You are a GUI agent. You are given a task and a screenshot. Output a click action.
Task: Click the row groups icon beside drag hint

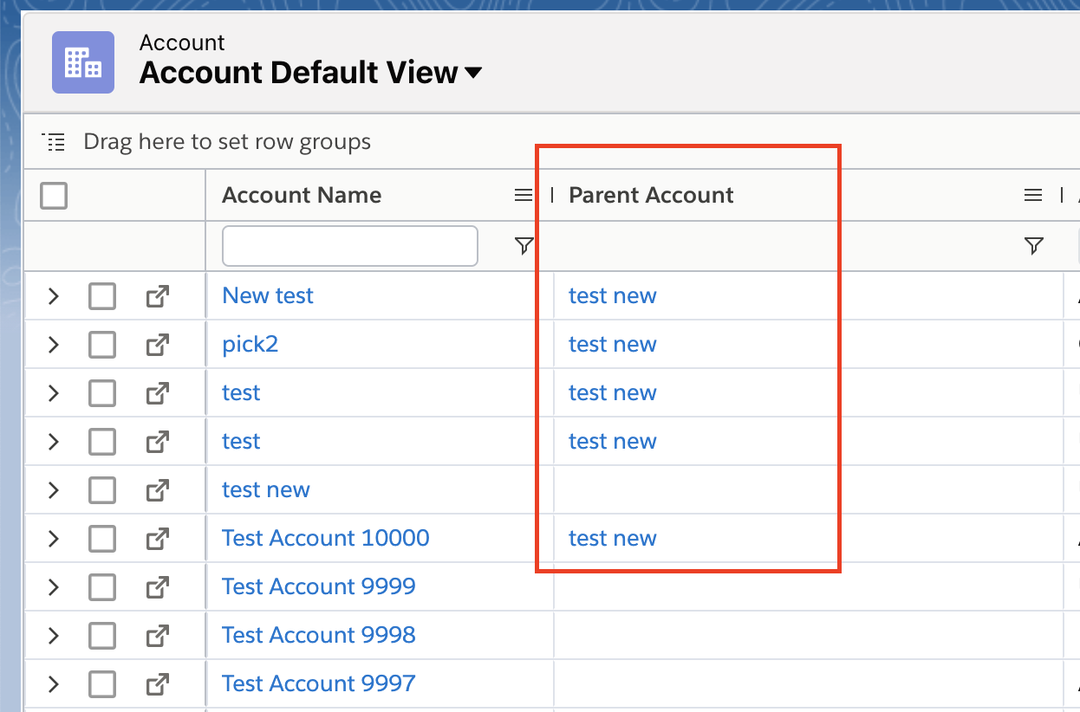click(55, 142)
